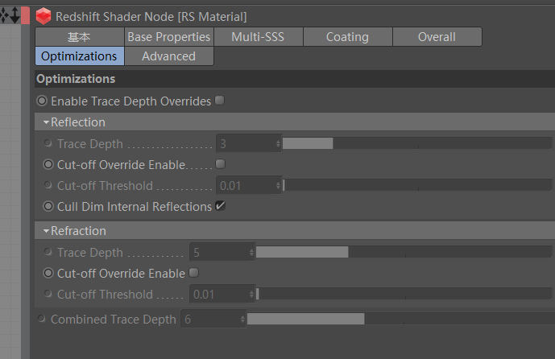Click the red Redshift Shader Node cube icon
Screen dimensions: 555x359
[x=43, y=15]
